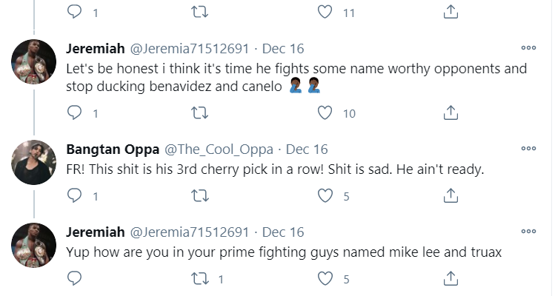Open Dec 16 timestamp on Bangtan Oppa's tweet
This screenshot has width=555, height=296.
tap(307, 149)
